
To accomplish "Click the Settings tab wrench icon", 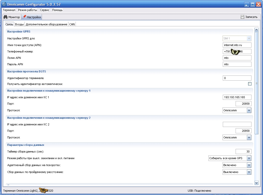I will pos(24,17).
